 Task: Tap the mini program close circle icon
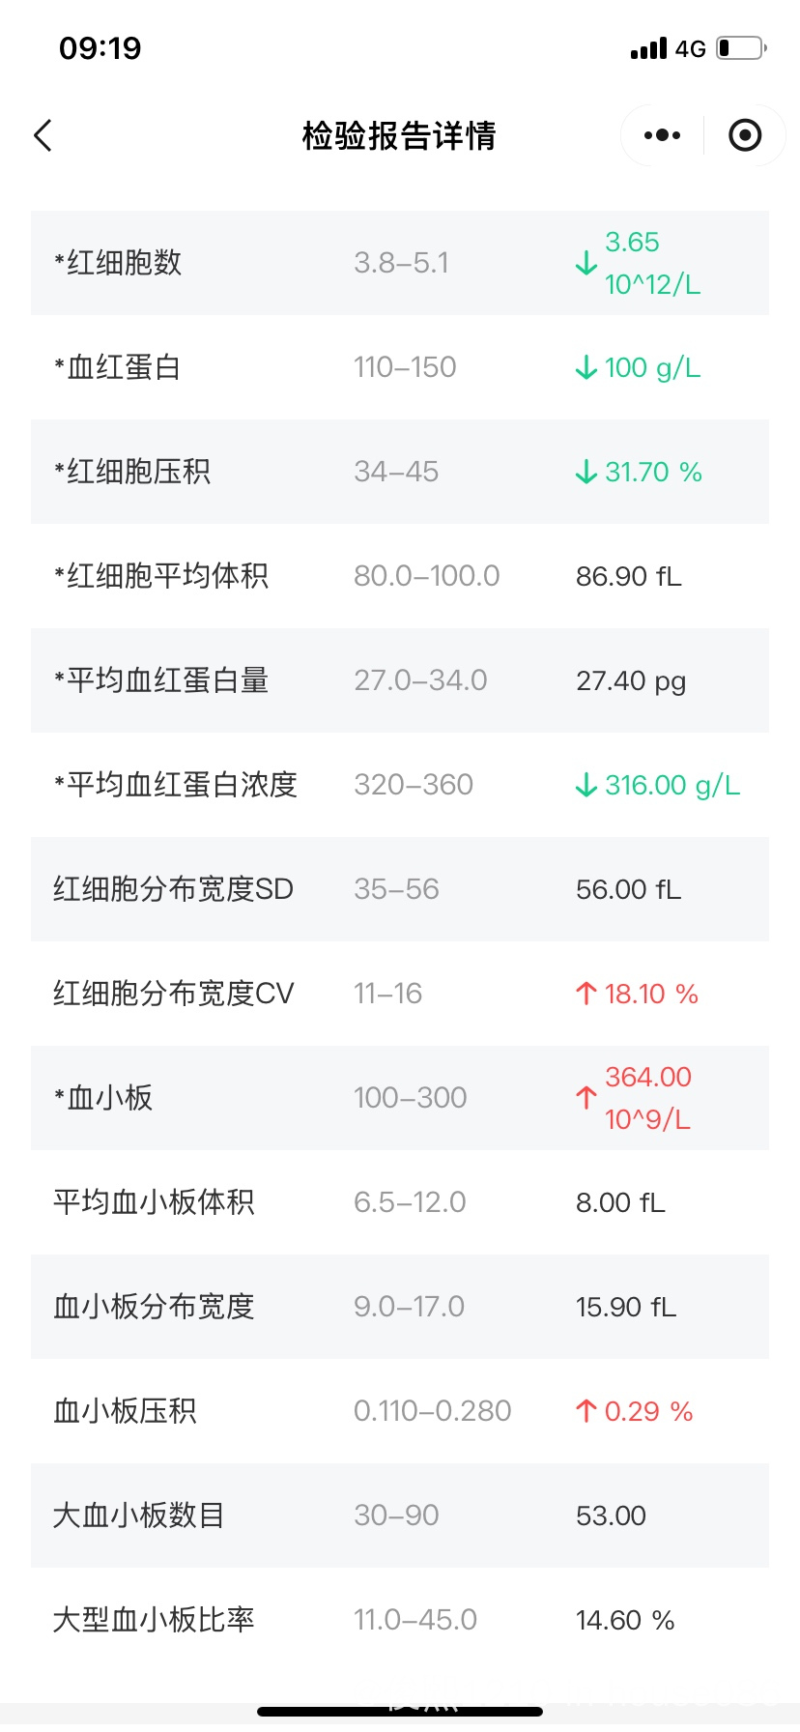pyautogui.click(x=744, y=135)
